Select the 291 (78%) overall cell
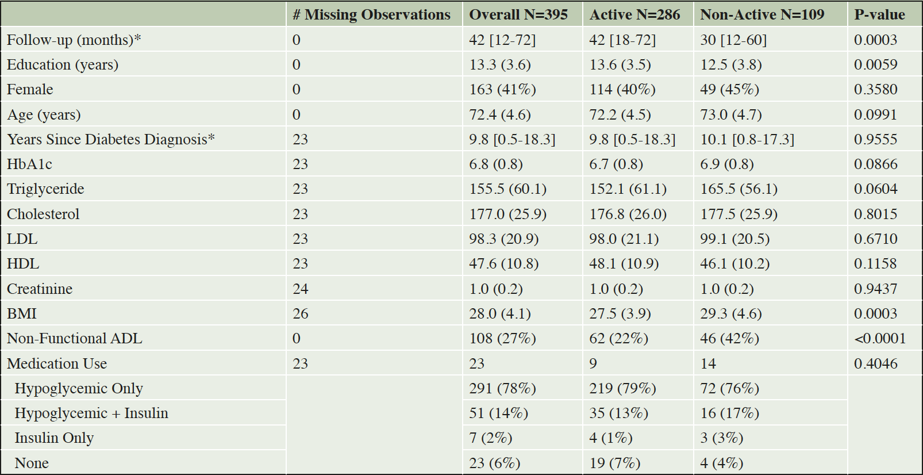This screenshot has width=923, height=475. coord(502,388)
